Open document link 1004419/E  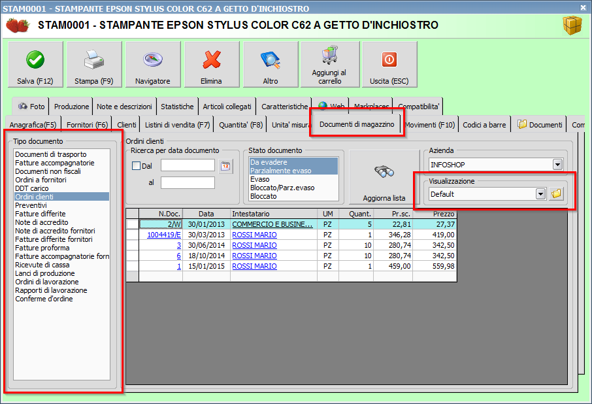164,235
